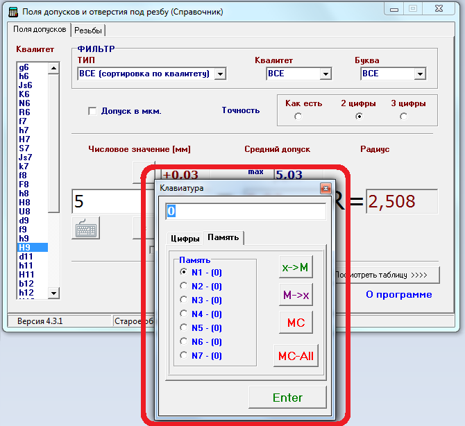This screenshot has height=426, width=465.
Task: Select Js7 in the Квалитет list
Action: [x=33, y=157]
